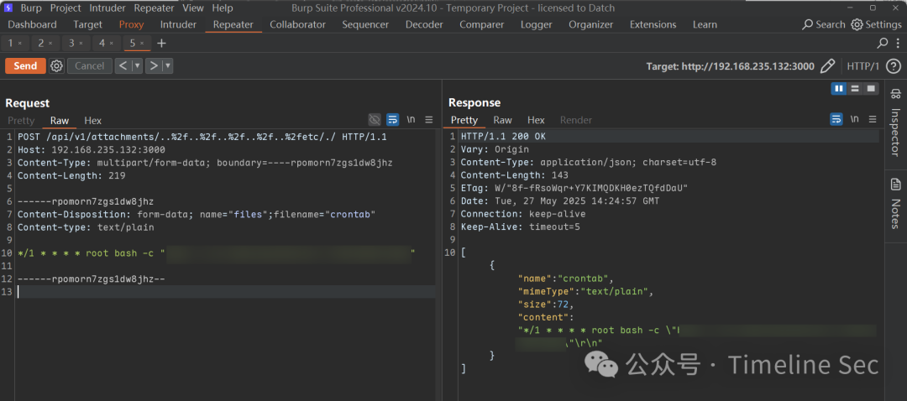Screen dimensions: 907x401
Task: Click the Content-Length: 219 header line
Action: [71, 175]
